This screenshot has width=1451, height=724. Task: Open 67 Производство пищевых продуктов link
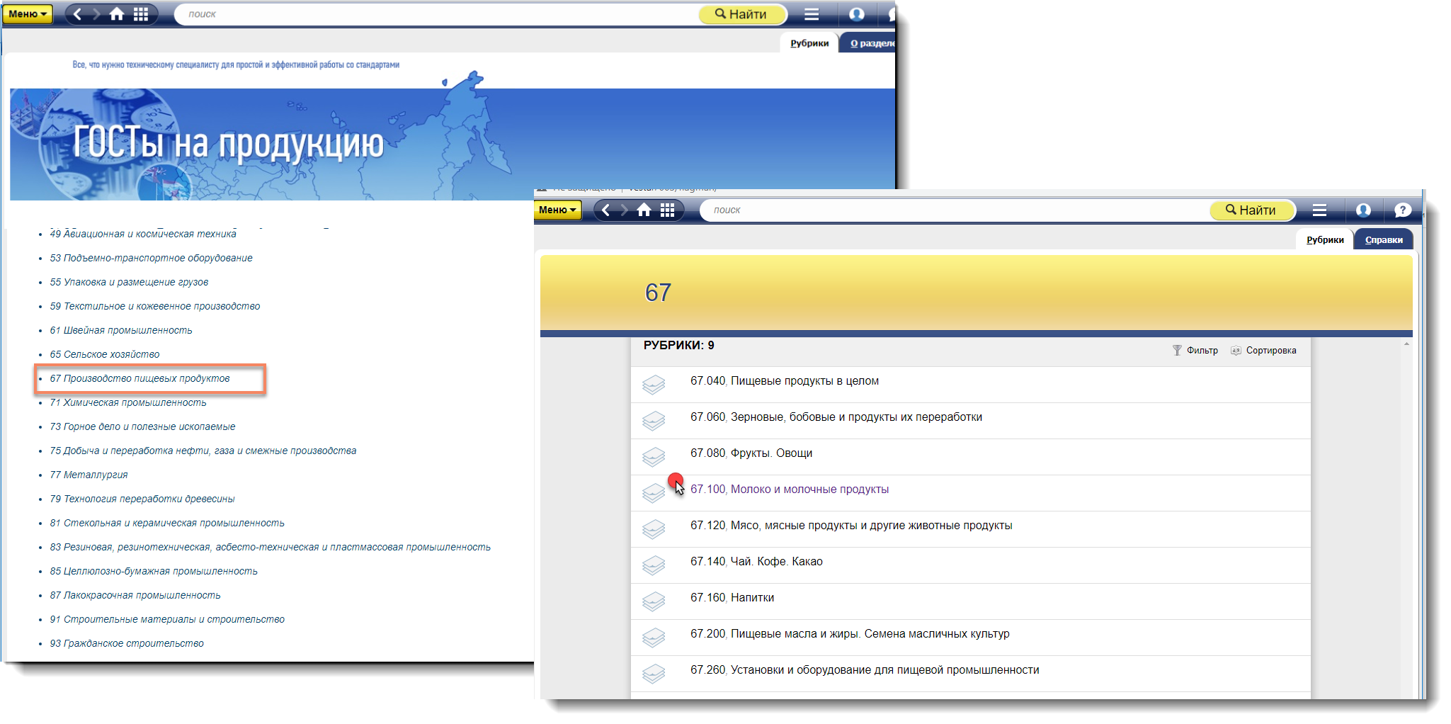140,379
